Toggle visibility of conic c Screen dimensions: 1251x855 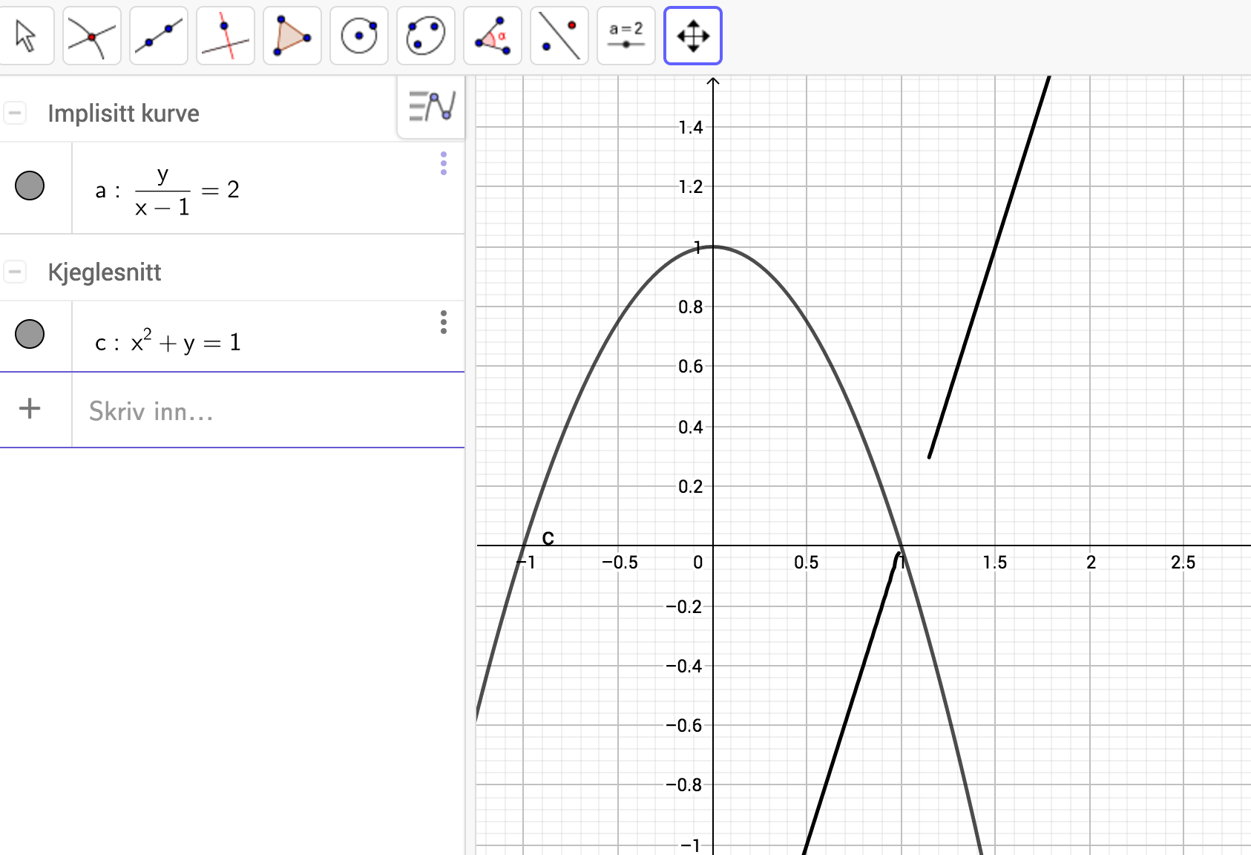[x=30, y=334]
